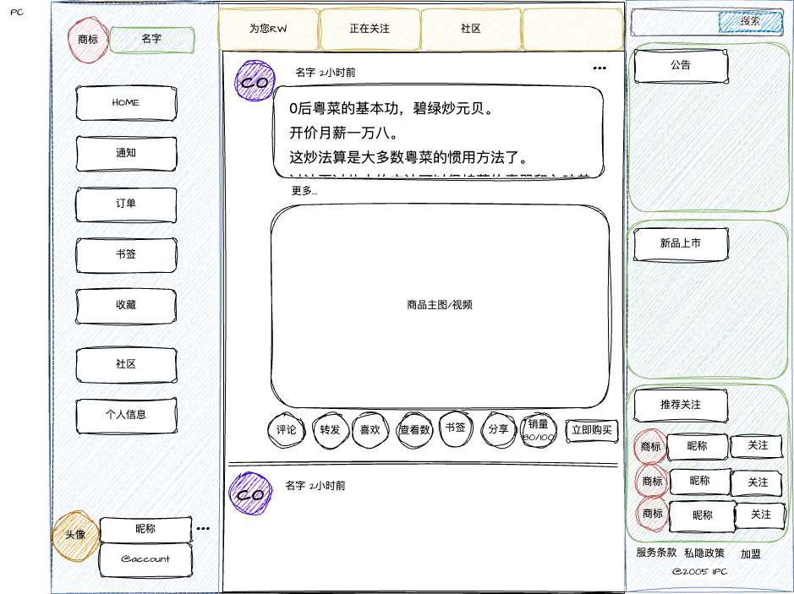Switch to the 正在关注 tab

point(370,29)
